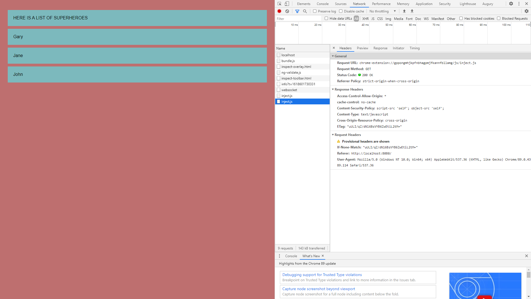Viewport: 531px width, 299px height.
Task: Switch to the Console tab
Action: (x=322, y=4)
